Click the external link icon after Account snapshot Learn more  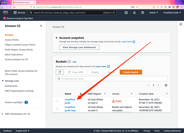pos(134,42)
